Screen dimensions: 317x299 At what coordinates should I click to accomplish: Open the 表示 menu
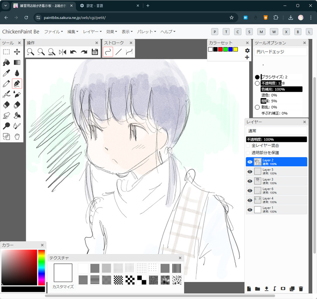[x=127, y=32]
